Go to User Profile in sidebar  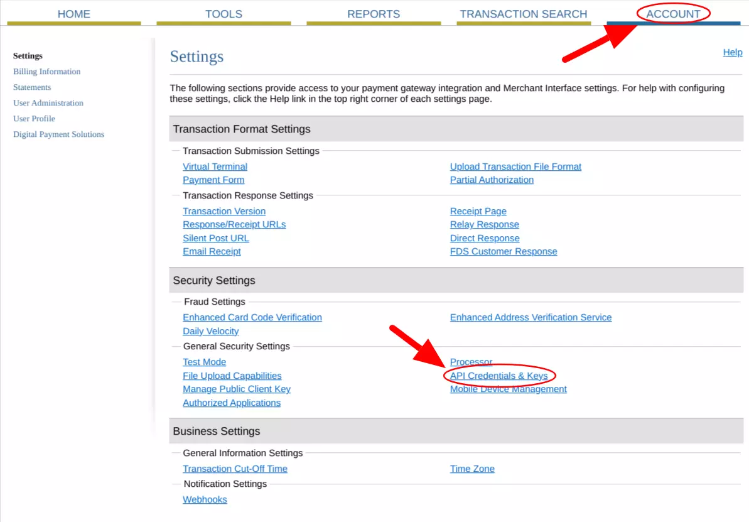[34, 118]
